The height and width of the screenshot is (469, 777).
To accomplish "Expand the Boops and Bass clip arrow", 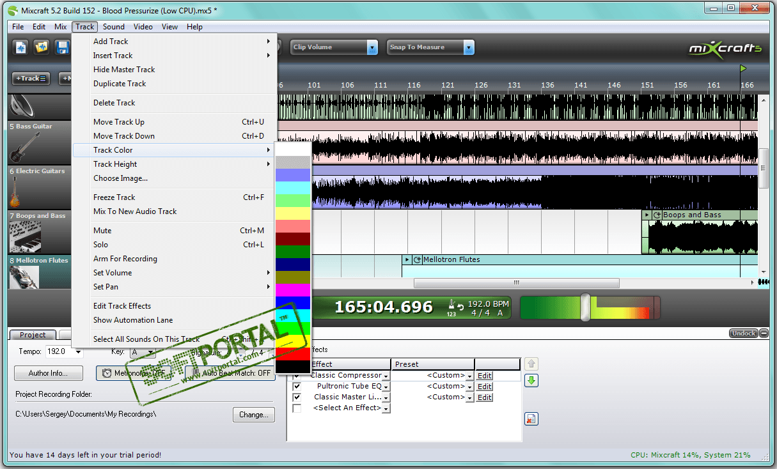I will point(647,215).
